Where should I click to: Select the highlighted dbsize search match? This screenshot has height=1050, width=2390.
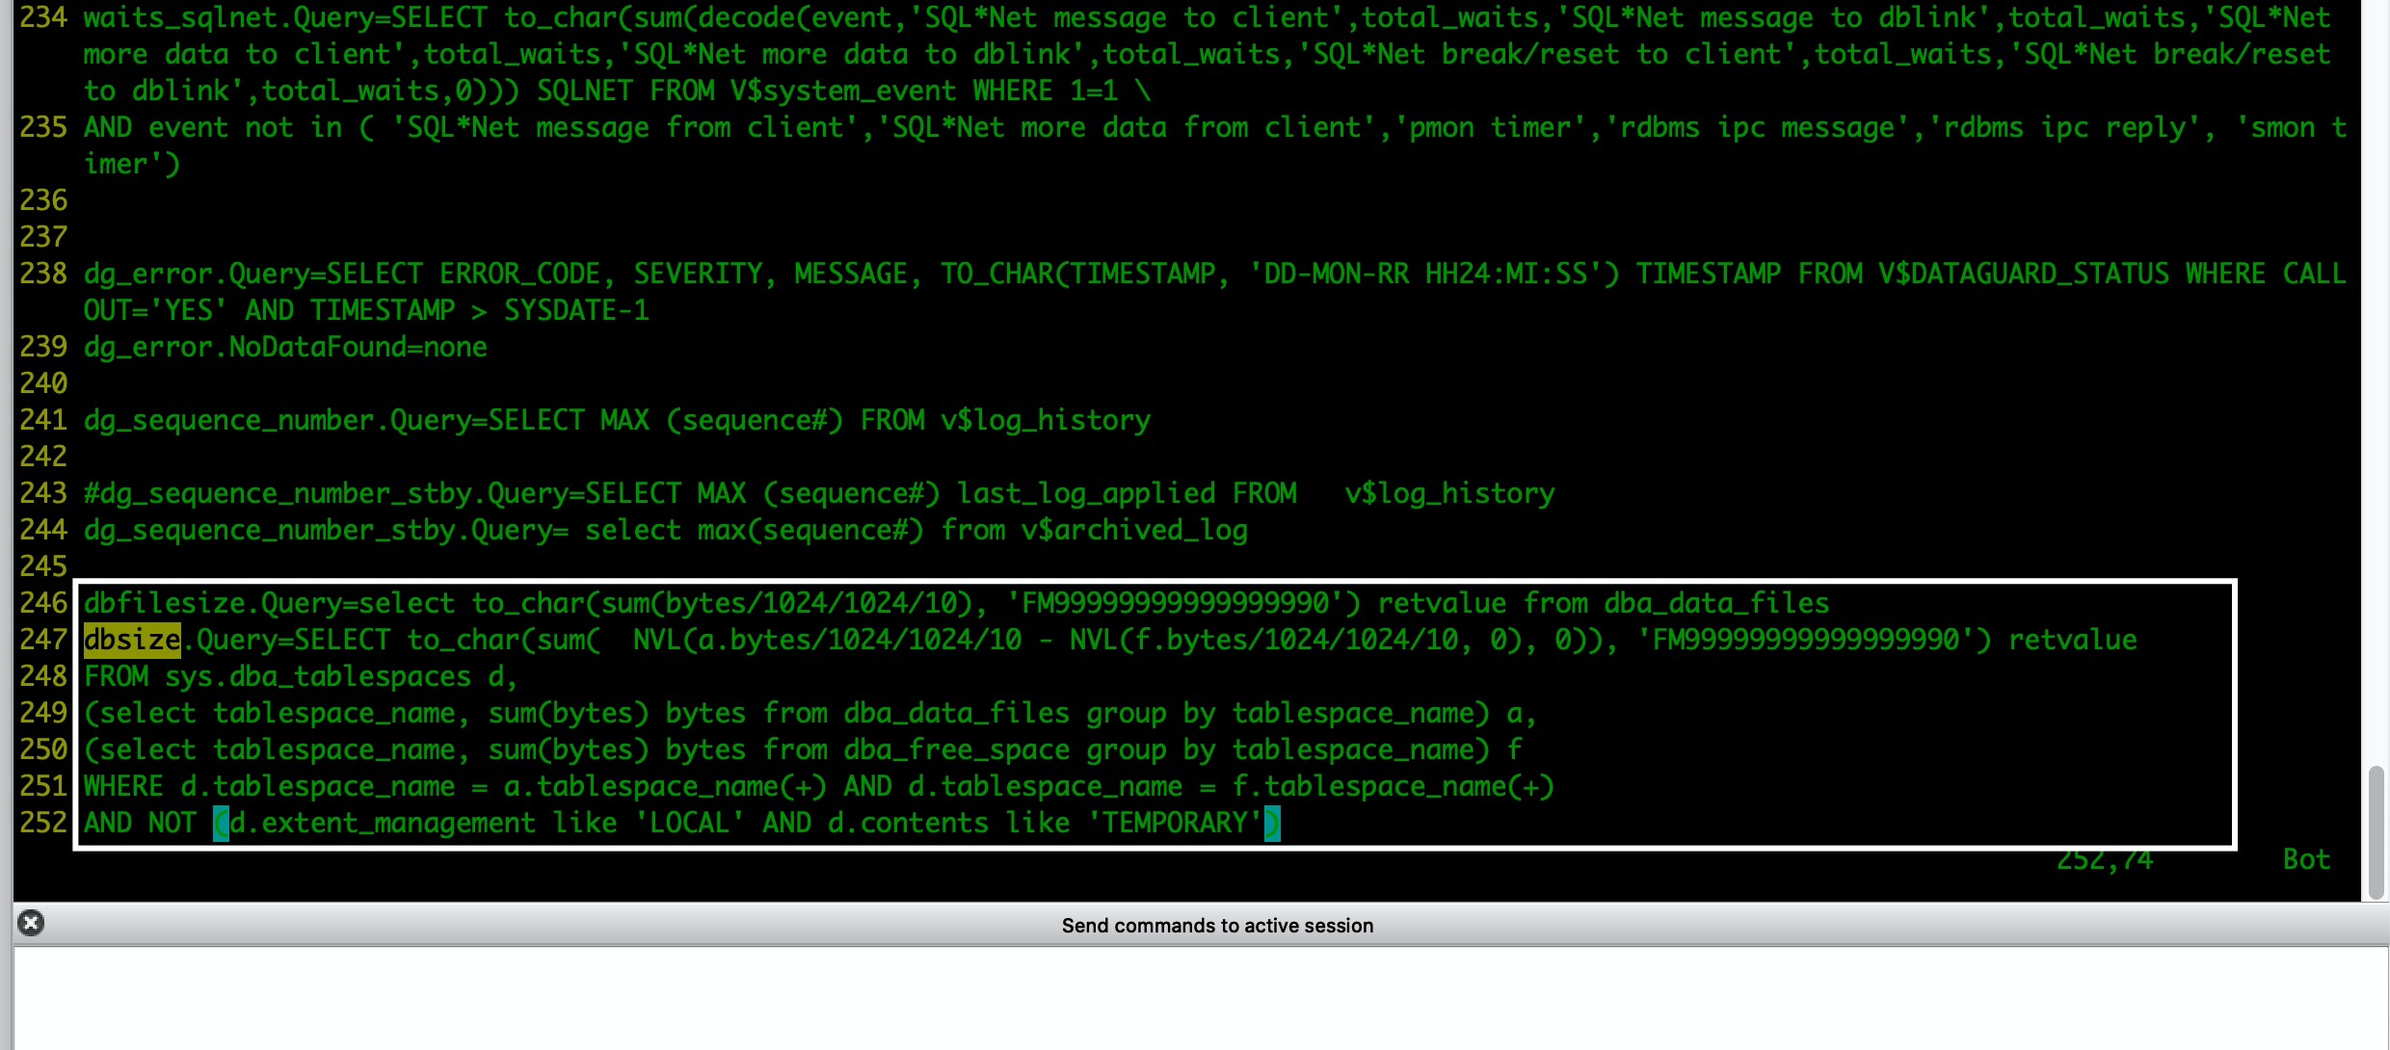[130, 639]
